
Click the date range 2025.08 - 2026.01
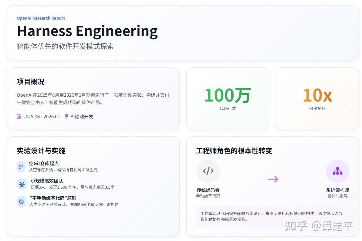pyautogui.click(x=41, y=116)
